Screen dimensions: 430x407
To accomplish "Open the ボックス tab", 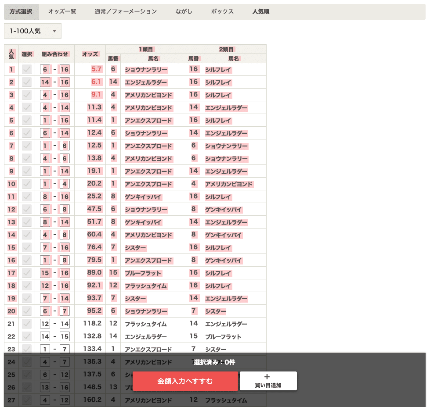I will pyautogui.click(x=222, y=11).
